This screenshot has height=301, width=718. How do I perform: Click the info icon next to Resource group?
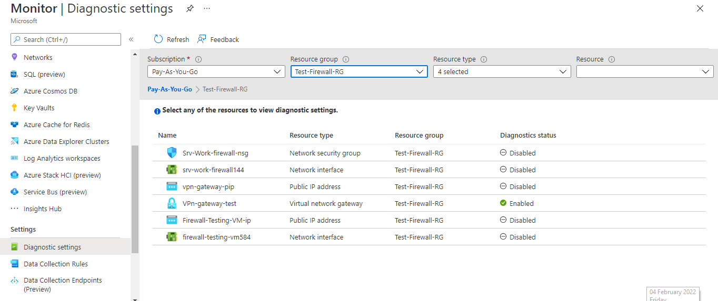(346, 59)
